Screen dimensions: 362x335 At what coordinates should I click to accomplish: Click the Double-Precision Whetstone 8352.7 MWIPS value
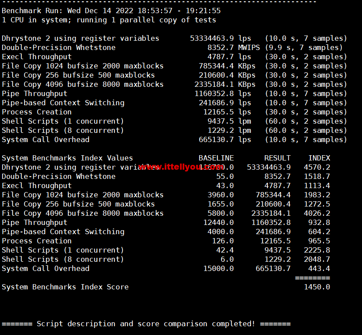(x=234, y=48)
